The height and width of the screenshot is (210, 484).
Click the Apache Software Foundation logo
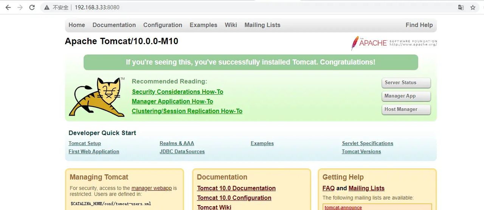[x=394, y=43]
